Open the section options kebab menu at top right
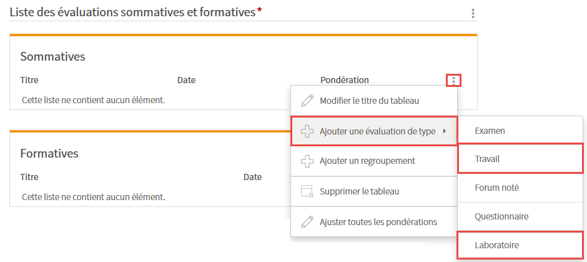587x262 pixels. 473,14
